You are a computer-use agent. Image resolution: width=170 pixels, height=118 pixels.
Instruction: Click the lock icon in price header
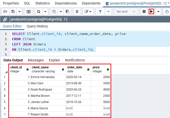point(108,69)
